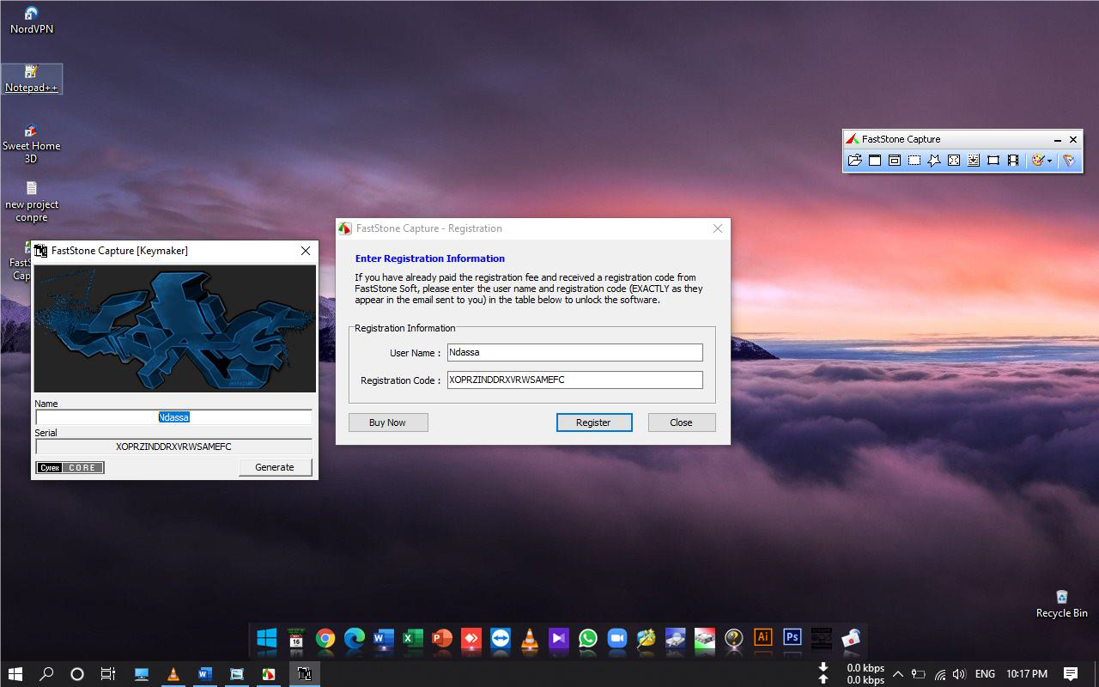Capture the full screen
The width and height of the screenshot is (1099, 687).
[954, 161]
